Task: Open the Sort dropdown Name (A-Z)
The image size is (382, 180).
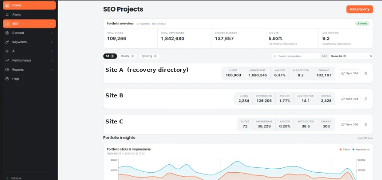Action: pos(350,56)
